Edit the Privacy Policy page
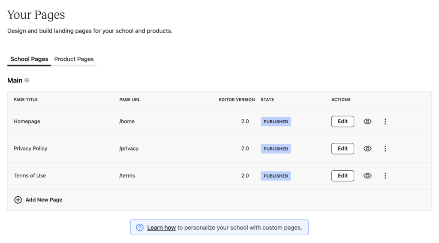 [343, 148]
